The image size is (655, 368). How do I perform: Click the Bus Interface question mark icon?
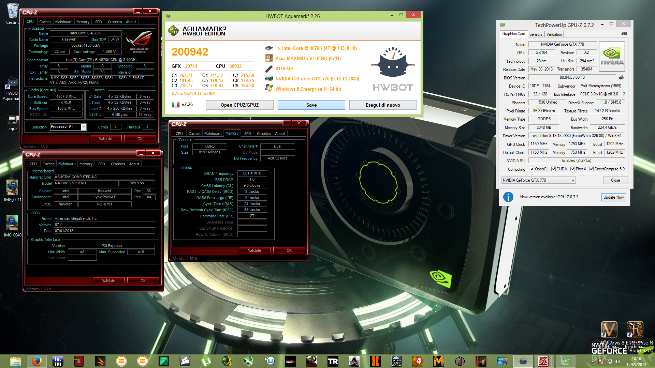624,94
